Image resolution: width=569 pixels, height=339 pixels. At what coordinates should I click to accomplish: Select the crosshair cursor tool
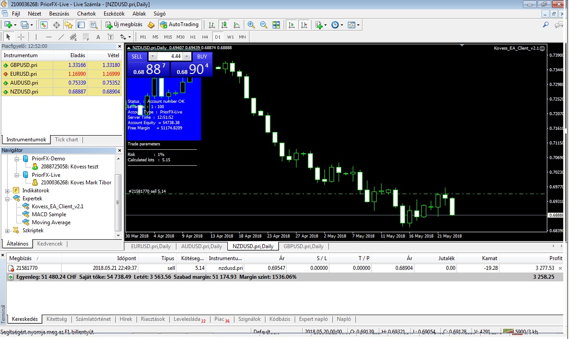(x=21, y=37)
